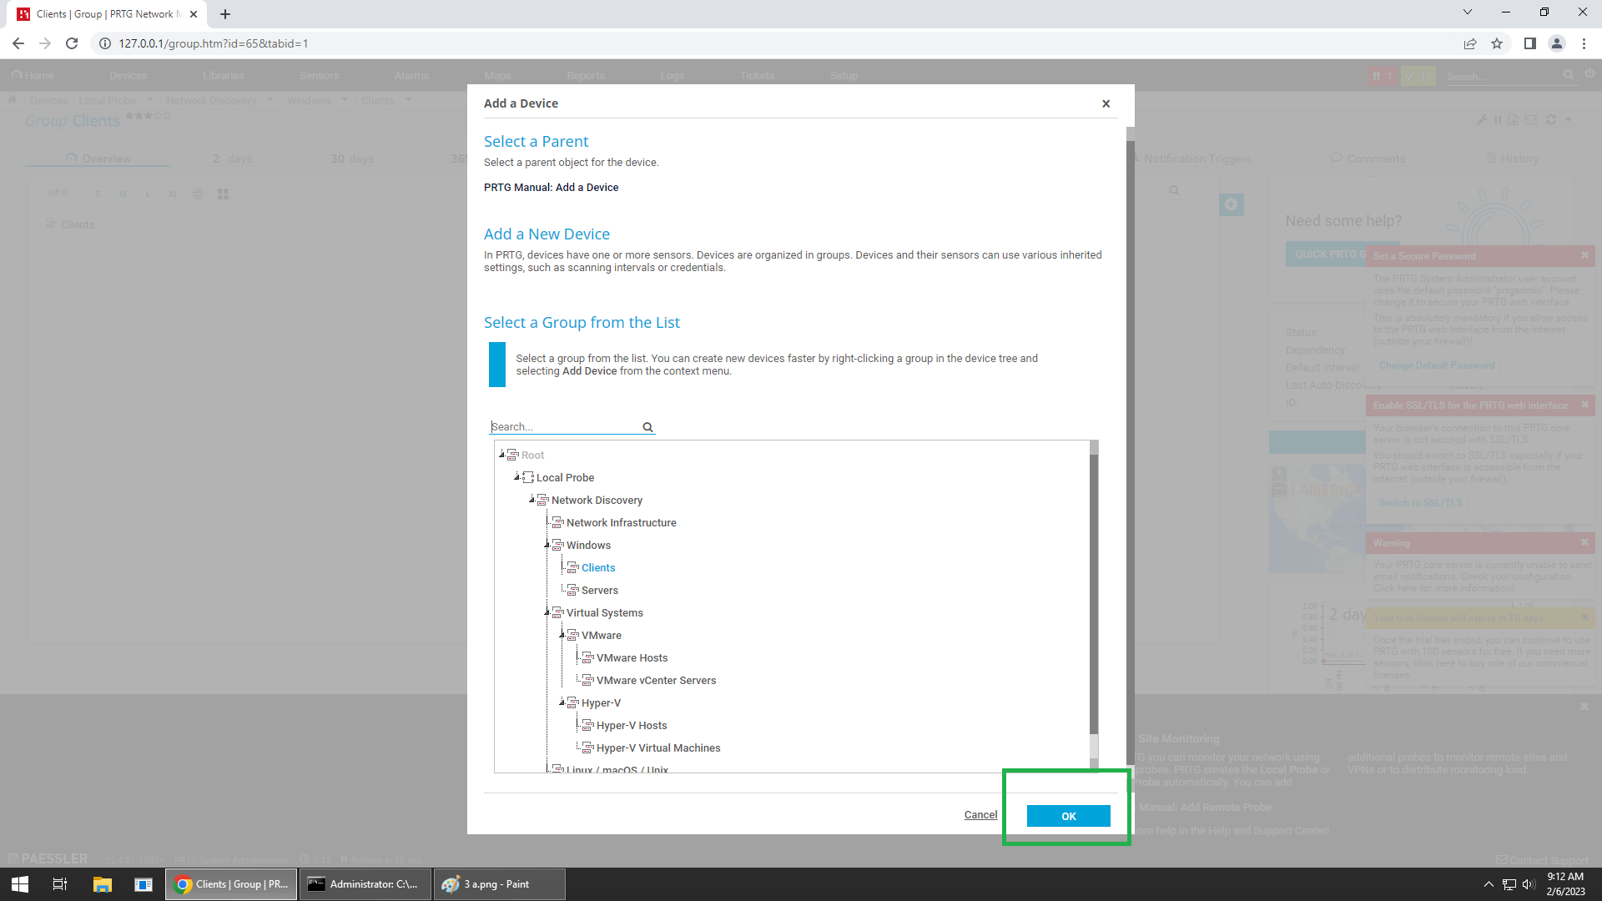Close the Add a Device dialog
The image size is (1602, 901).
pos(1106,103)
